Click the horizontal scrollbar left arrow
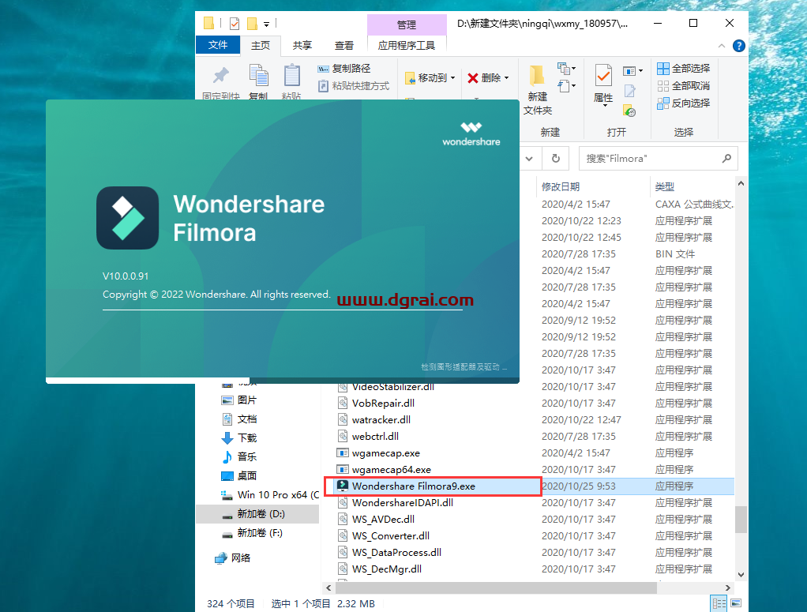The image size is (807, 612). 328,588
